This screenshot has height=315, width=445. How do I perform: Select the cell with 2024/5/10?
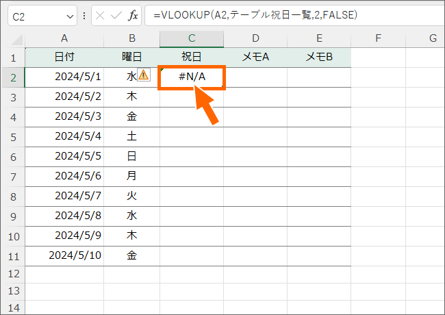64,256
